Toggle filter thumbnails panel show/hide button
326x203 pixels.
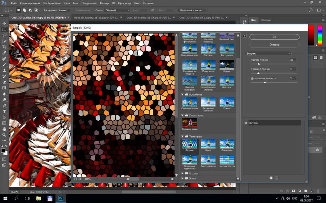click(245, 36)
